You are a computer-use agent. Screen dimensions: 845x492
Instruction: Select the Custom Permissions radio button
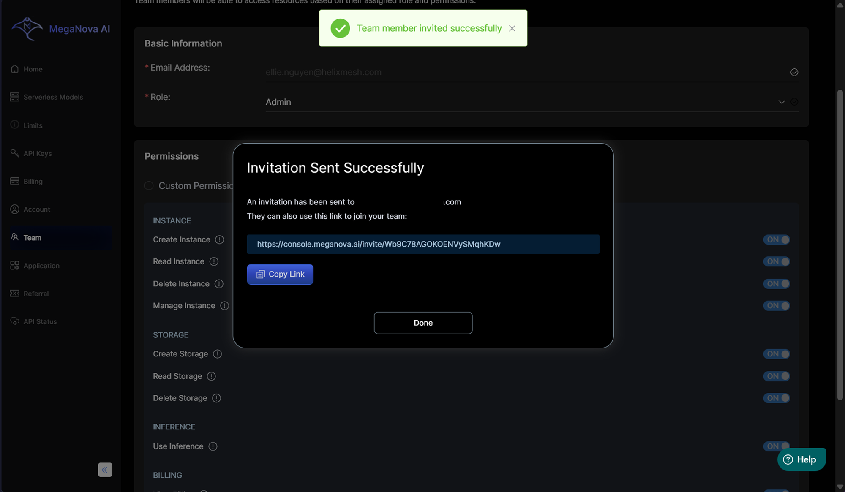pos(149,186)
